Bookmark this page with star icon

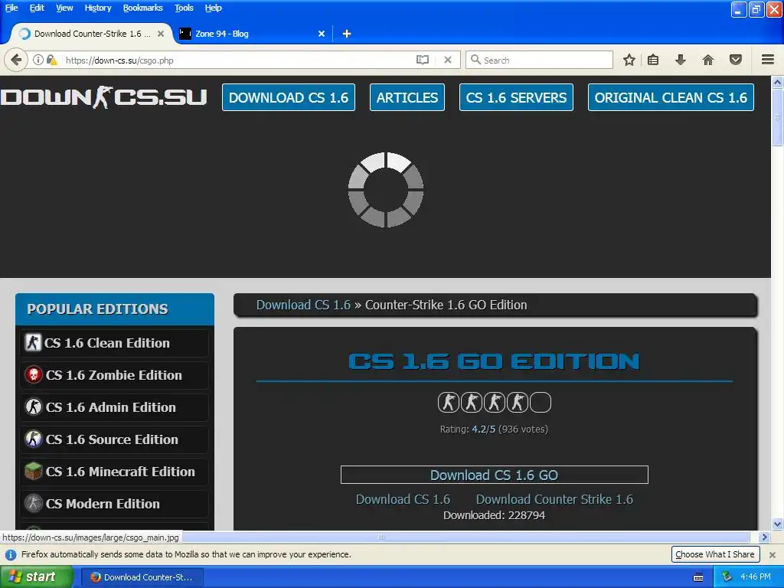click(629, 60)
